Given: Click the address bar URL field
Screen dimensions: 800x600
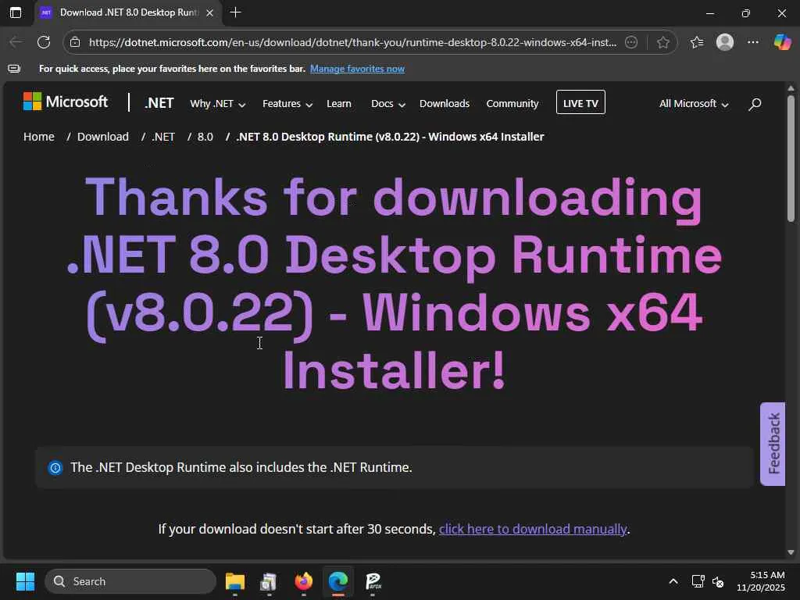Looking at the screenshot, I should (x=352, y=42).
